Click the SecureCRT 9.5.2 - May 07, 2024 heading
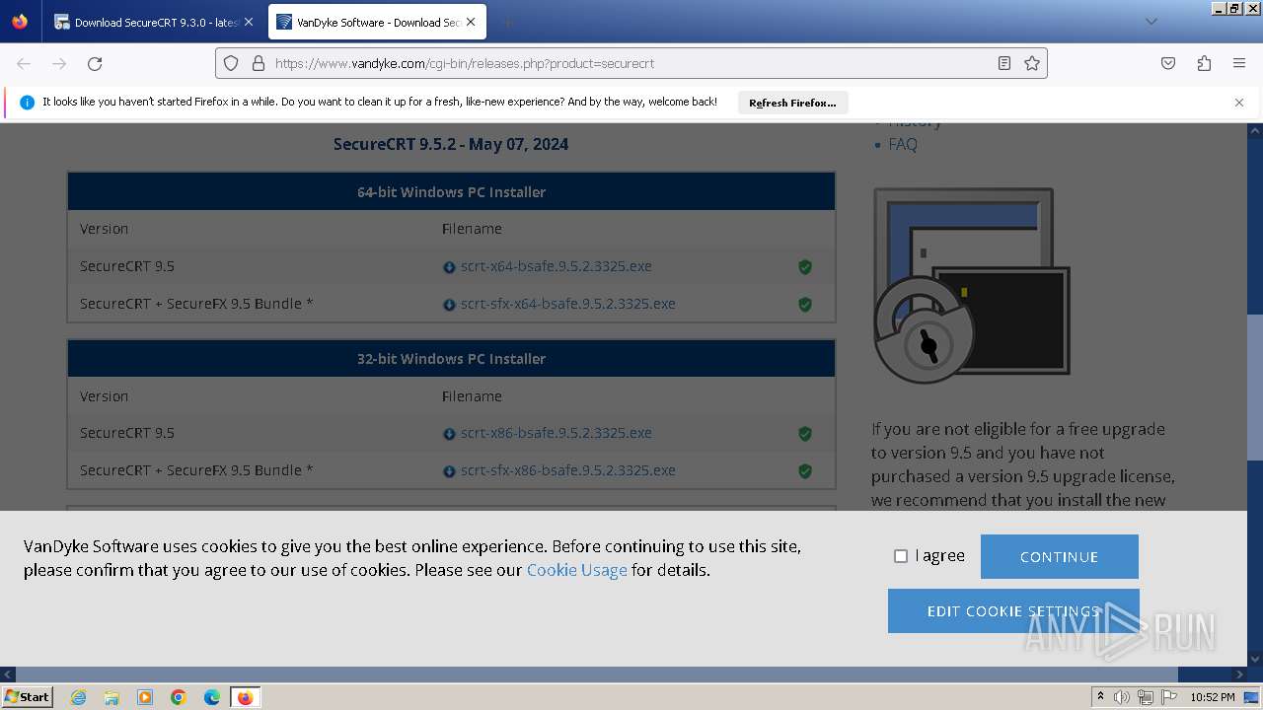The image size is (1263, 710). (451, 144)
